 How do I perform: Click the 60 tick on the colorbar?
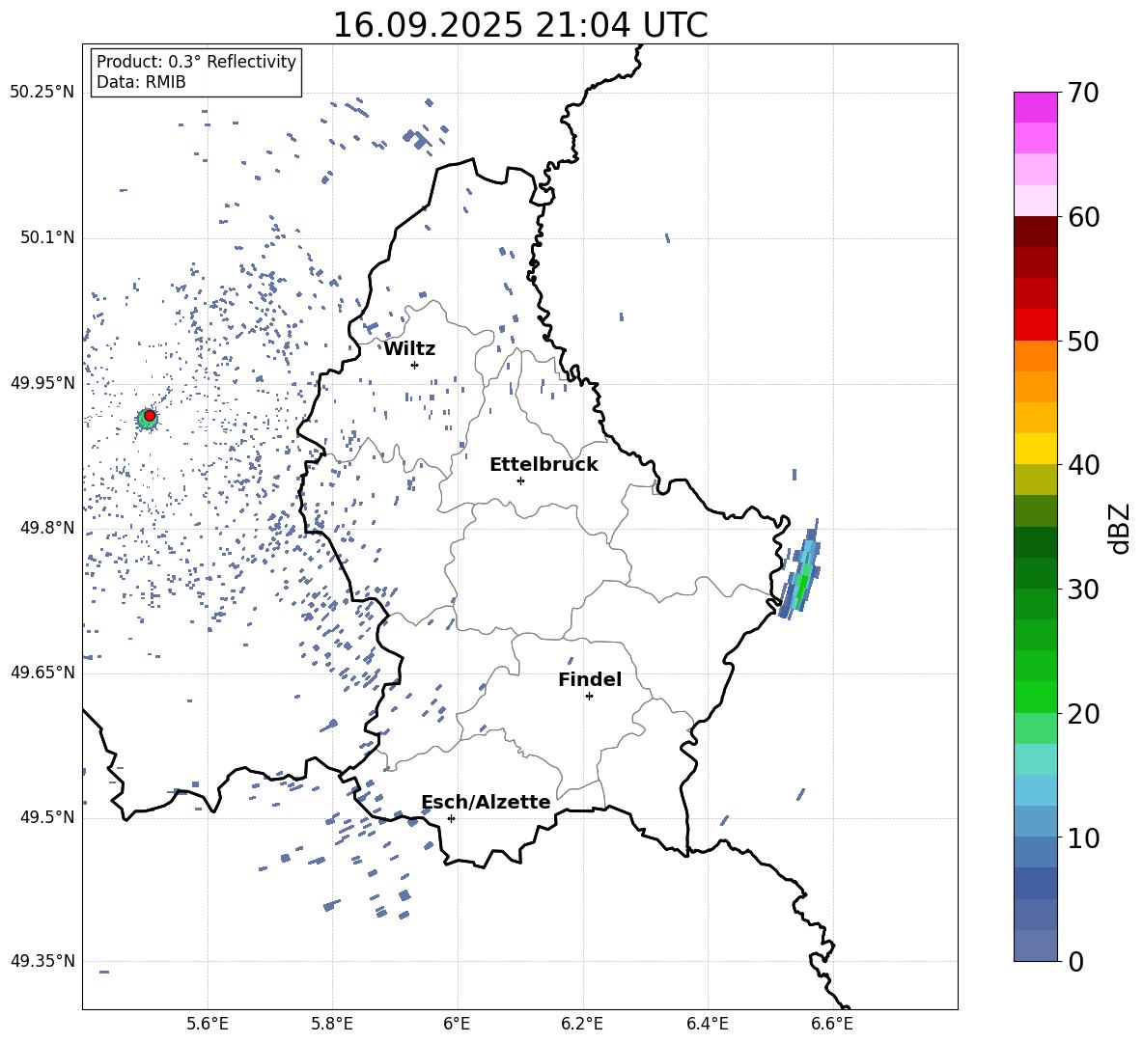pos(1082,217)
